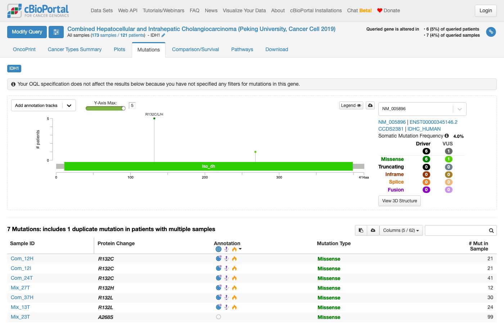
Task: Toggle the Fusion Driver count badge
Action: pos(426,190)
